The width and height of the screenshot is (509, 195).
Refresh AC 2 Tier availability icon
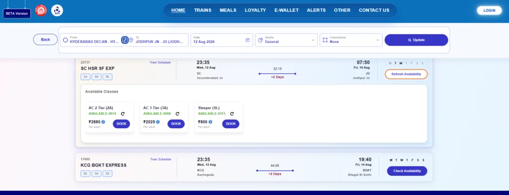(x=123, y=114)
